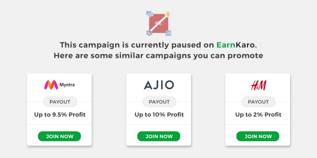317x158 pixels.
Task: Join the H&M campaign now
Action: point(258,136)
